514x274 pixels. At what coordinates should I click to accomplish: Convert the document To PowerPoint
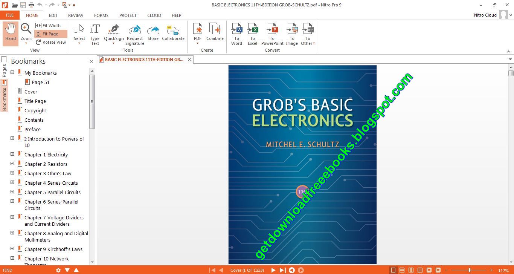[272, 34]
